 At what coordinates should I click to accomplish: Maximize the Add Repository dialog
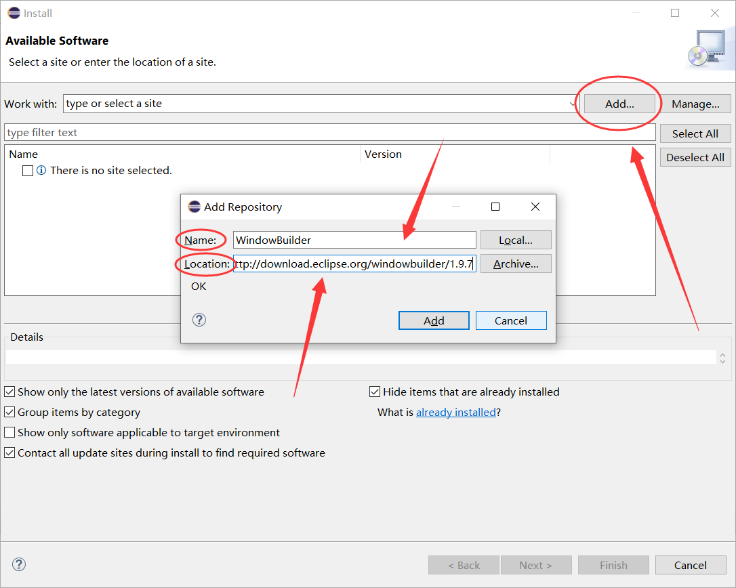pyautogui.click(x=495, y=207)
